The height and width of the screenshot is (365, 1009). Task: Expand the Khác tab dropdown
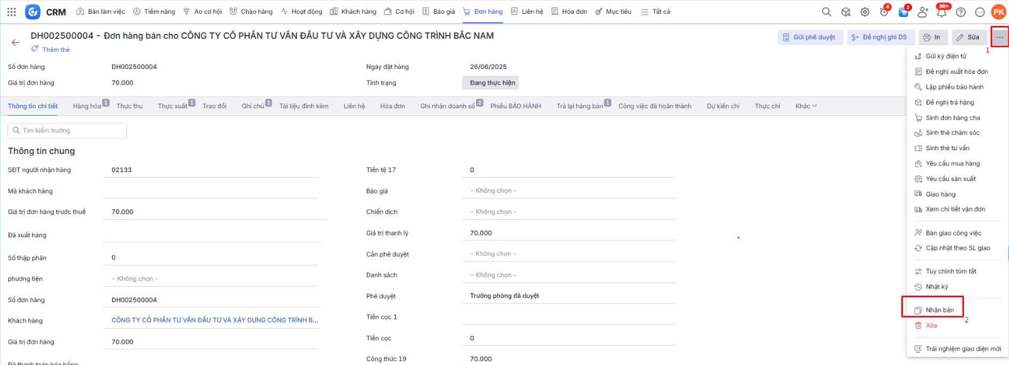pyautogui.click(x=805, y=106)
